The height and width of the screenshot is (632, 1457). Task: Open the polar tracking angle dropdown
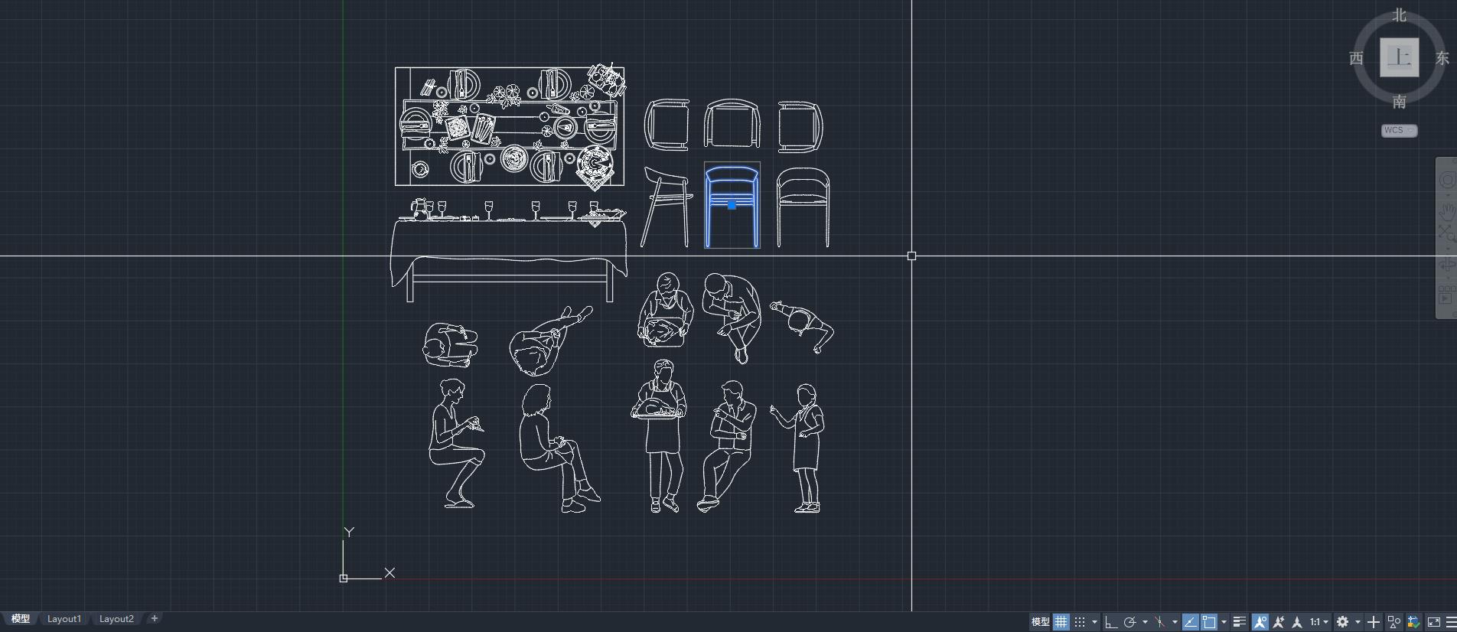(1145, 622)
